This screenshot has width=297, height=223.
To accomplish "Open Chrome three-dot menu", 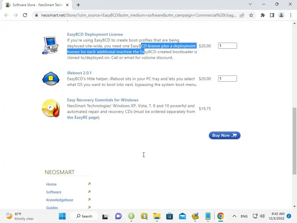I will click(291, 15).
